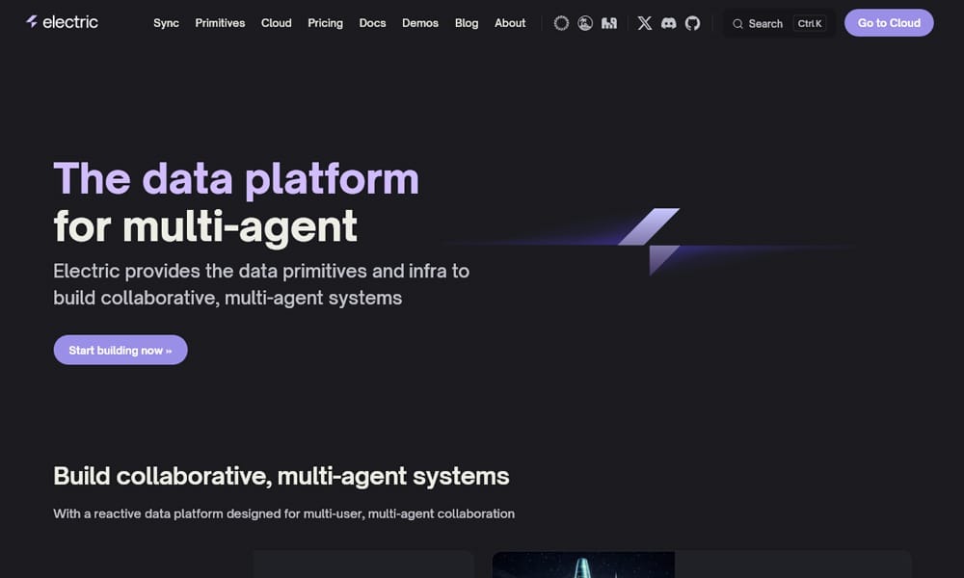Open the Search box with Ctrl K hint

tap(779, 23)
